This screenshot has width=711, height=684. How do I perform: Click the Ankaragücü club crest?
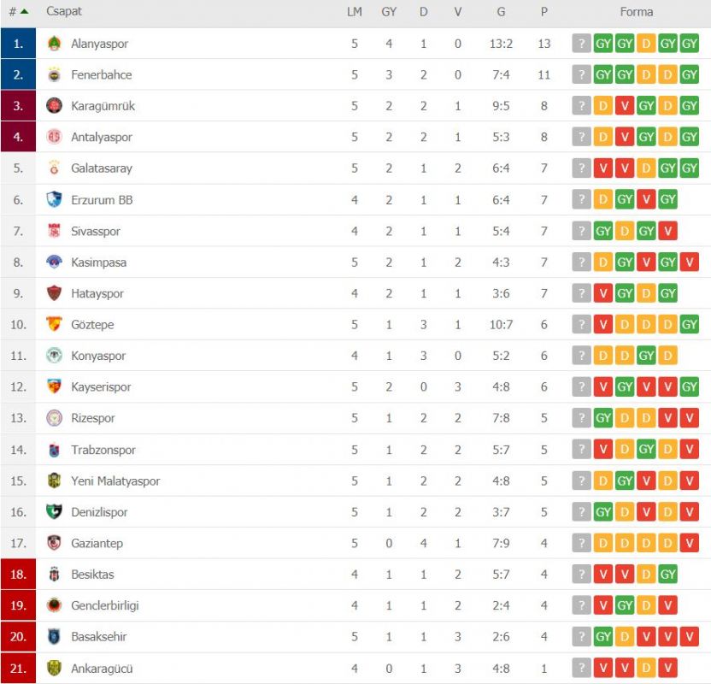(x=54, y=668)
